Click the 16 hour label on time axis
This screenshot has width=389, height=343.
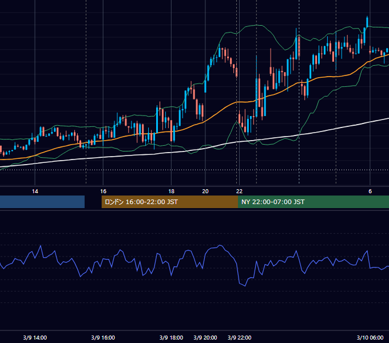[x=103, y=192]
